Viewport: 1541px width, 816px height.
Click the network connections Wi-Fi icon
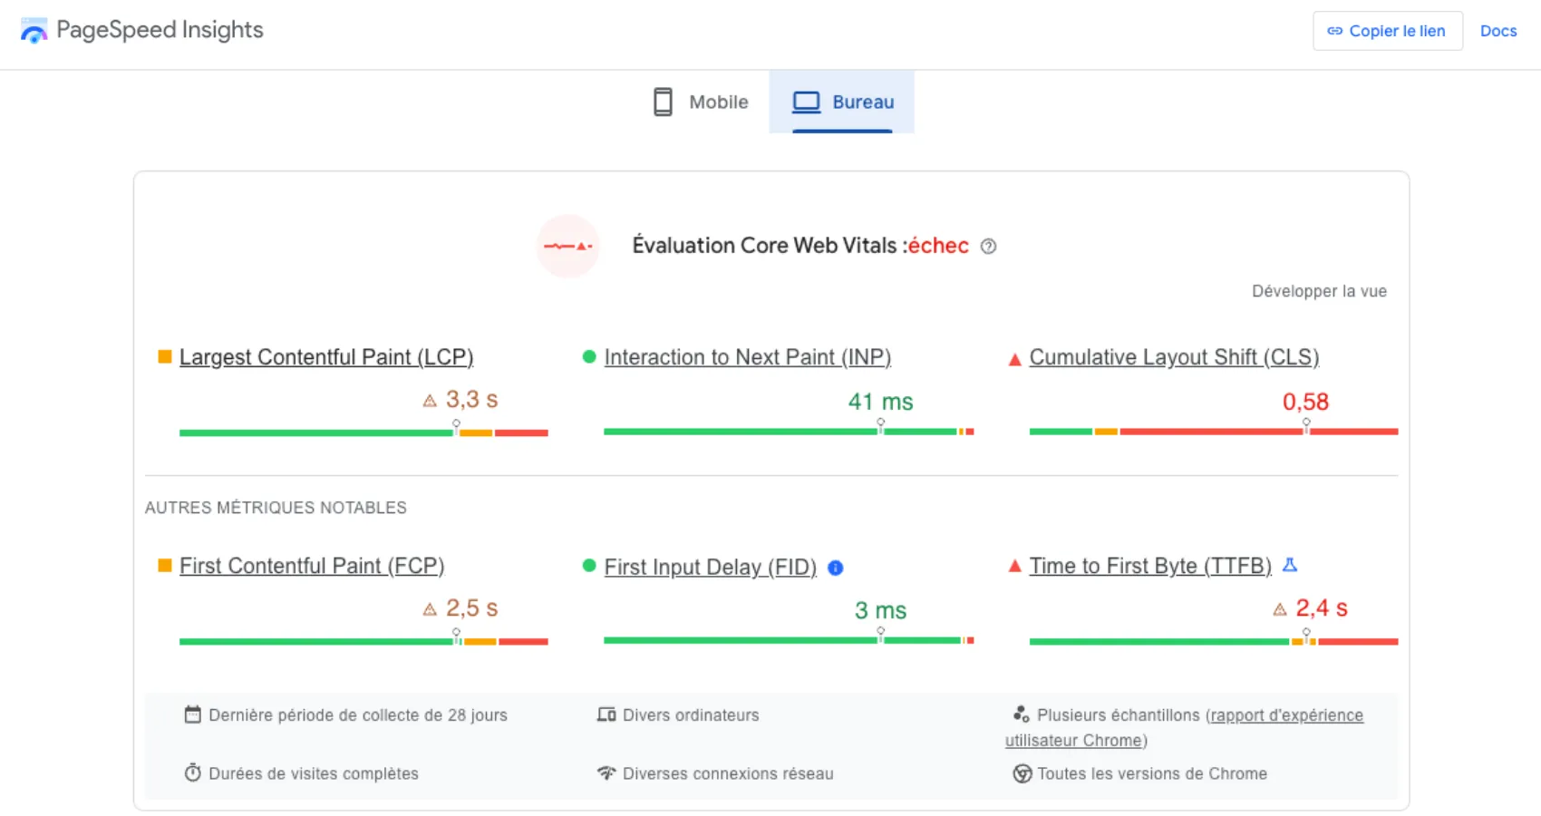point(606,773)
